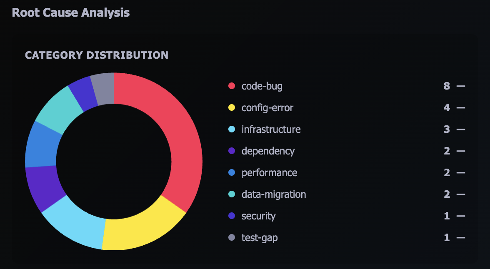The height and width of the screenshot is (269, 490).
Task: Click the dash icon in test-gap row
Action: tap(460, 238)
